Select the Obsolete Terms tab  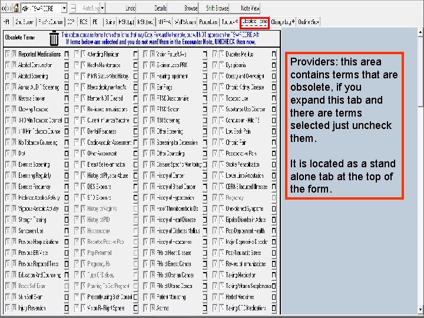254,22
